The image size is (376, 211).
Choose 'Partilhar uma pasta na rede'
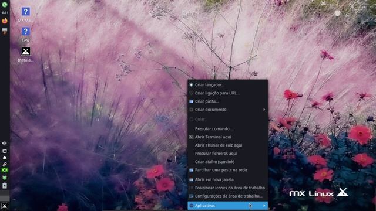(x=227, y=170)
